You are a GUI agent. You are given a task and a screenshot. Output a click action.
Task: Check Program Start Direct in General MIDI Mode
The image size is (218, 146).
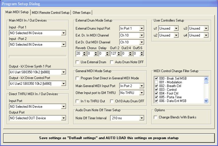77,78
